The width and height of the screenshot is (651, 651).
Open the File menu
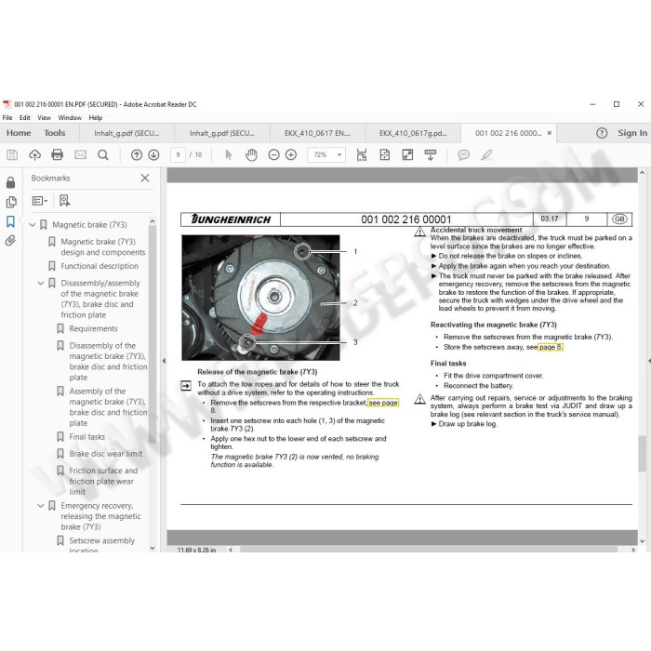[7, 118]
